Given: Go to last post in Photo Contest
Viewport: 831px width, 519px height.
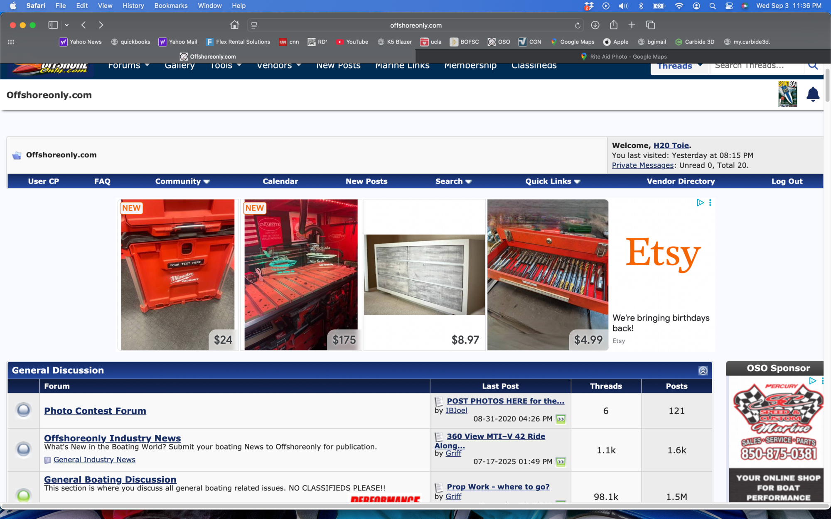Looking at the screenshot, I should coord(561,419).
